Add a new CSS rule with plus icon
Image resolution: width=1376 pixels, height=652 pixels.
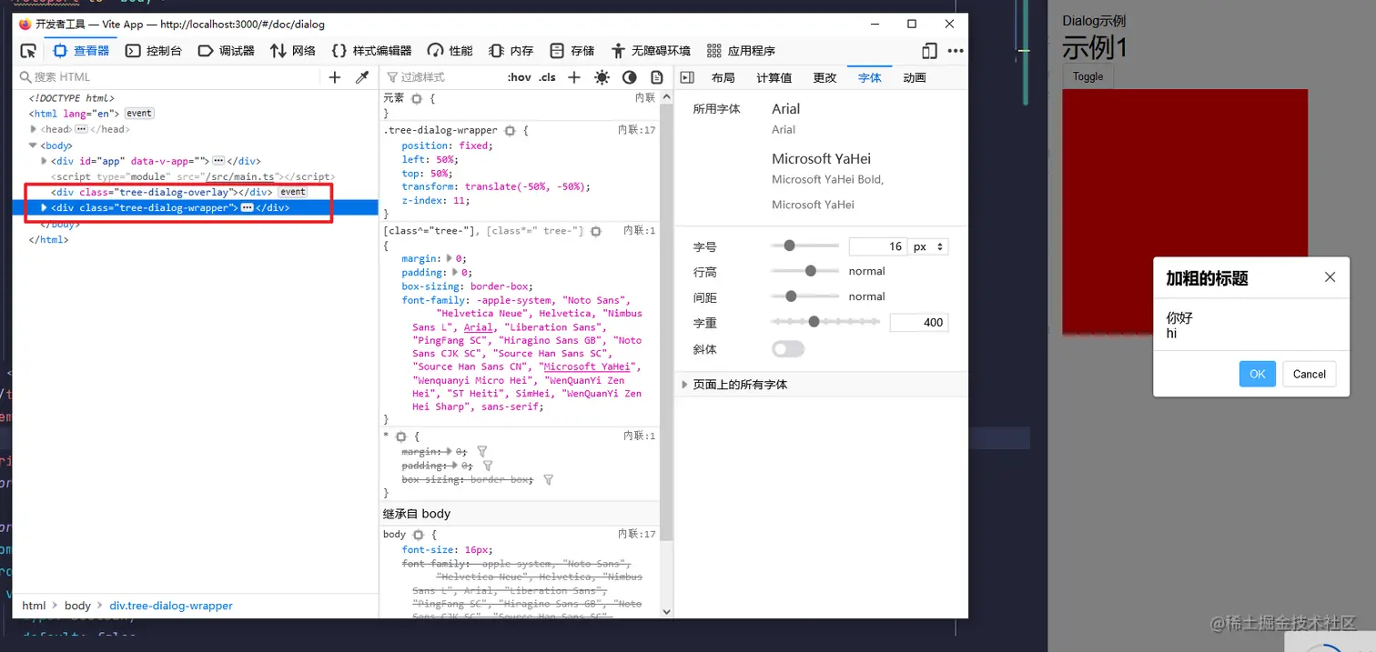coord(574,77)
